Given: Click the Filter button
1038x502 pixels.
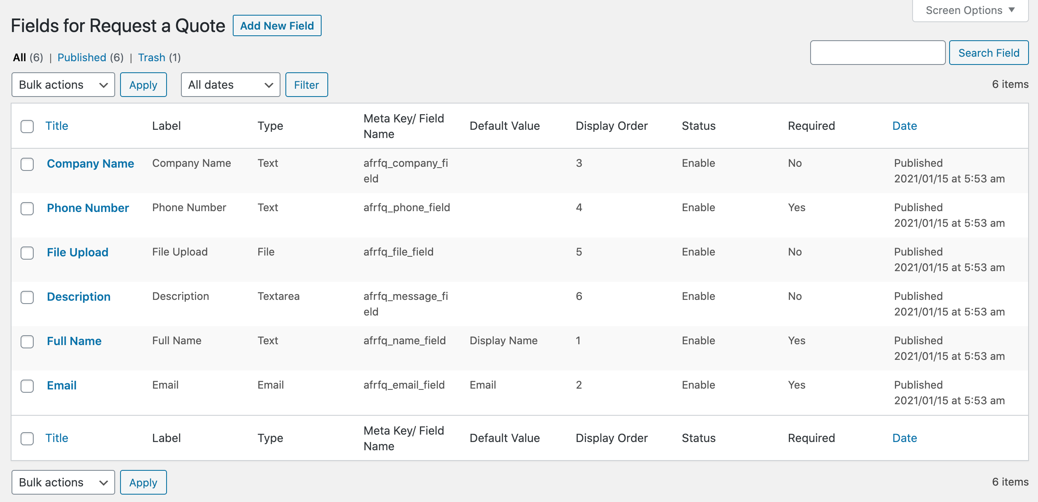Looking at the screenshot, I should tap(306, 85).
